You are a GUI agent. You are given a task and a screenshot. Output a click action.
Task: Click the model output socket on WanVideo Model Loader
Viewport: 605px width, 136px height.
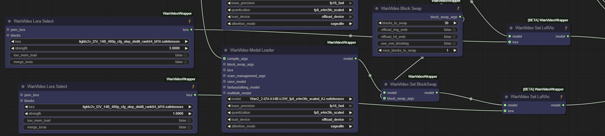coord(355,59)
